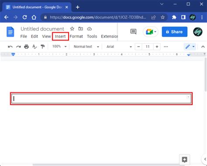Reload the page

tap(24, 17)
